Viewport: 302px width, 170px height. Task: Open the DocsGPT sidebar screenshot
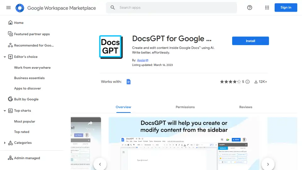click(184, 144)
